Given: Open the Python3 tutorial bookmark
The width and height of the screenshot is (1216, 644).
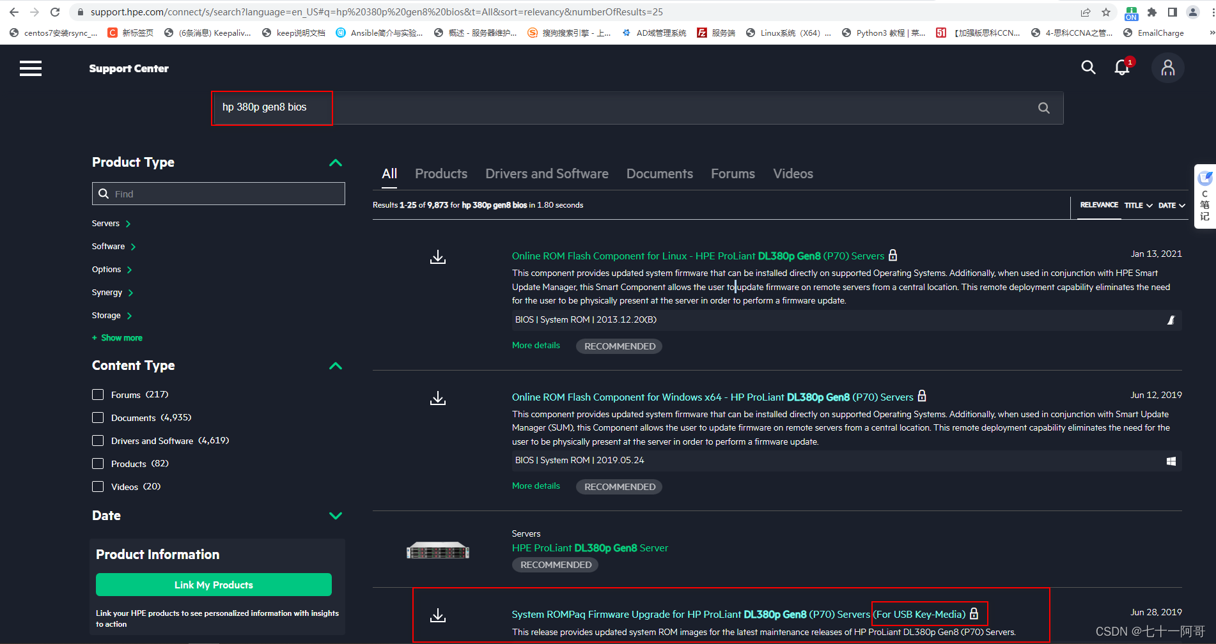Looking at the screenshot, I should click(884, 33).
